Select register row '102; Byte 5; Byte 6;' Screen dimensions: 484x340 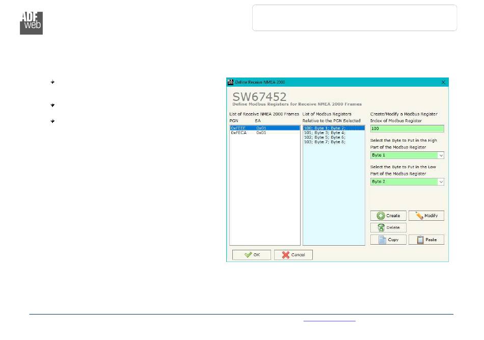334,137
